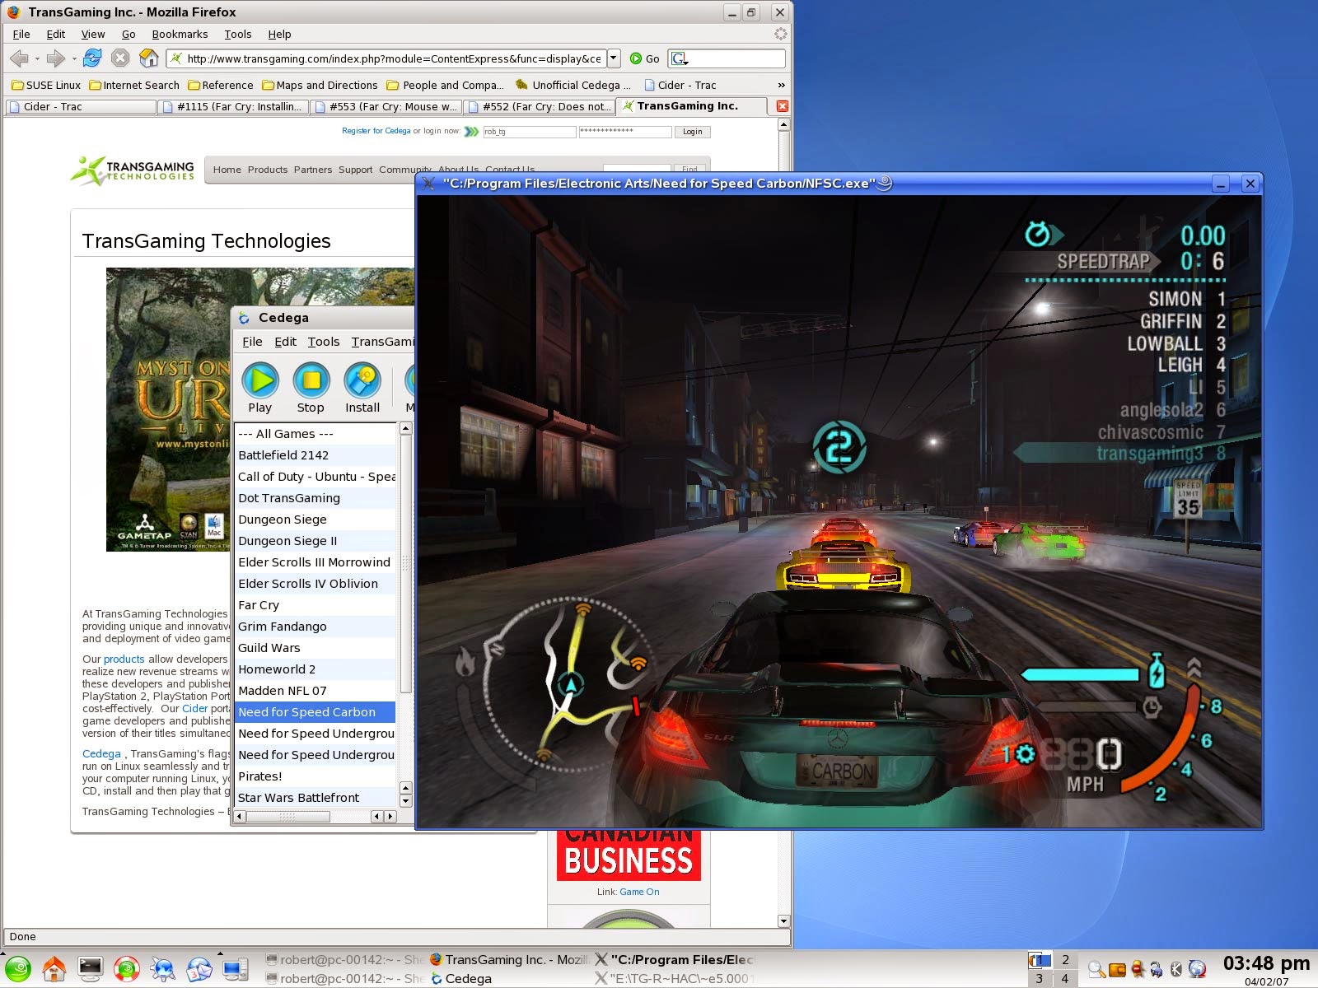Open the search engine selector dropdown
Screen dimensions: 1318x988
coord(680,58)
